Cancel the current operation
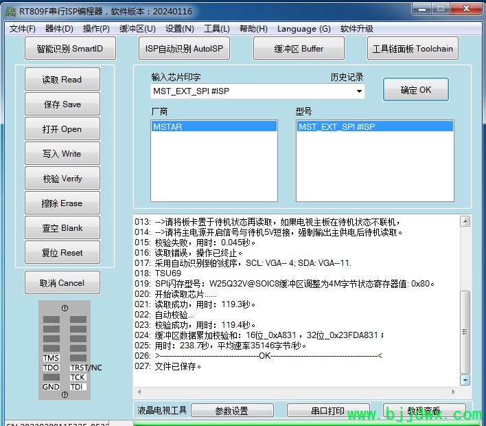Image resolution: width=486 pixels, height=426 pixels. (62, 283)
